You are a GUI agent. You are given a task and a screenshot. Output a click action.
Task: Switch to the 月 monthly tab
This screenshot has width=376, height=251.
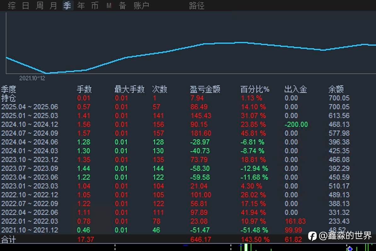pos(53,6)
